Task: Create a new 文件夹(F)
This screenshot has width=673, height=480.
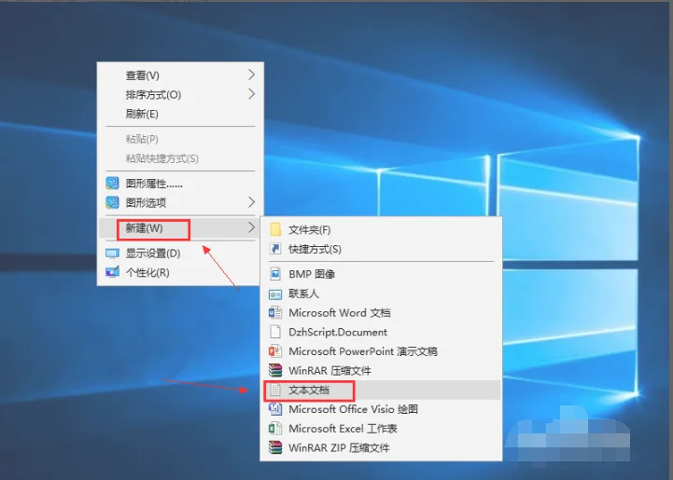Action: [381, 230]
